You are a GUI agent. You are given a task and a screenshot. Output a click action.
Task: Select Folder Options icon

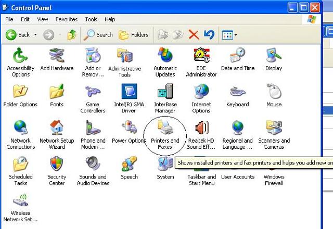20,92
